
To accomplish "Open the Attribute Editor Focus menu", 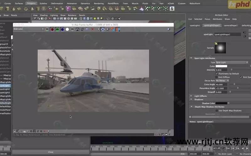I will pos(207,19).
